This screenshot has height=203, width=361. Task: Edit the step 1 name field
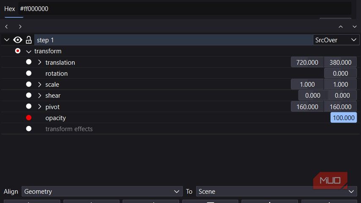[x=174, y=40]
